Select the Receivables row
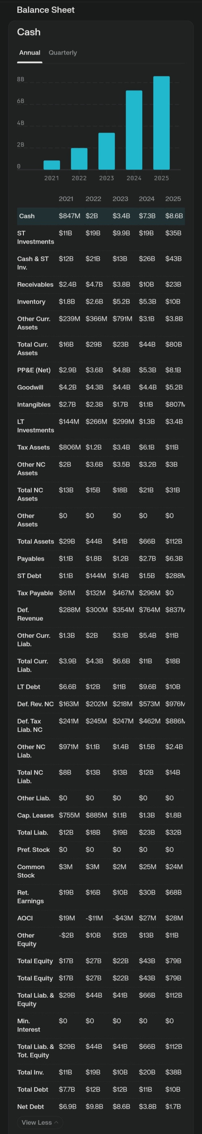202x1134 pixels. tap(101, 284)
